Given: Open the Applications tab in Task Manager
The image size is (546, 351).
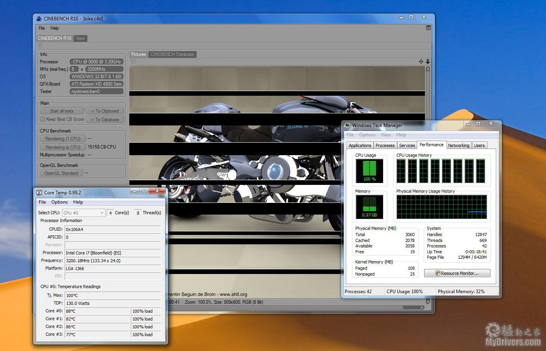Looking at the screenshot, I should pyautogui.click(x=360, y=145).
